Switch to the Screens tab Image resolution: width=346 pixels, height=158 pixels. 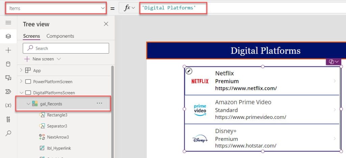tap(31, 36)
